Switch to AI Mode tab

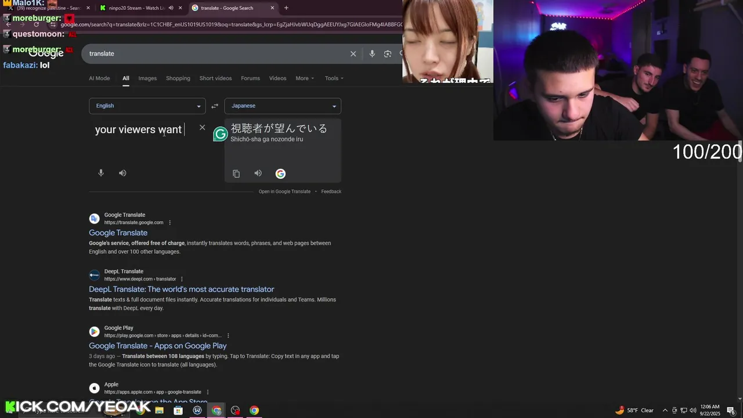click(99, 78)
